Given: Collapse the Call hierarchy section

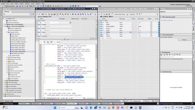Looking at the screenshot, I should pyautogui.click(x=161, y=72).
